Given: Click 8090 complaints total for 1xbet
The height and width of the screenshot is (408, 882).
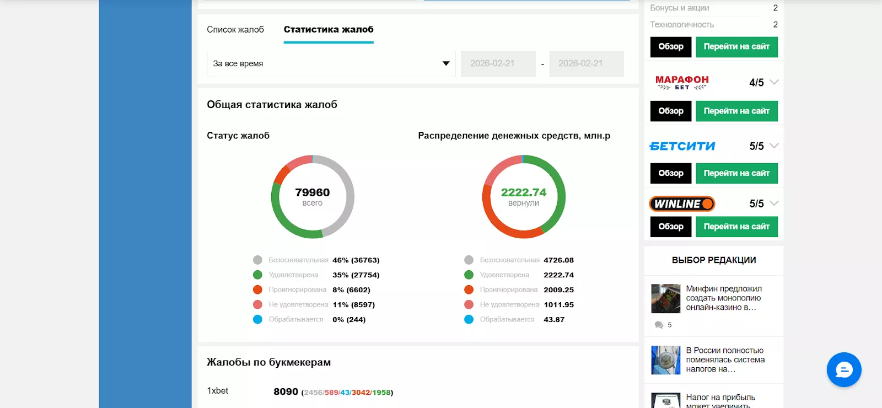Looking at the screenshot, I should (286, 391).
